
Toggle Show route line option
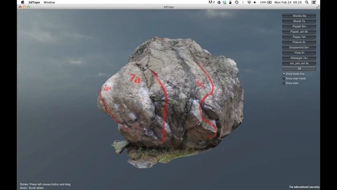pyautogui.click(x=284, y=74)
